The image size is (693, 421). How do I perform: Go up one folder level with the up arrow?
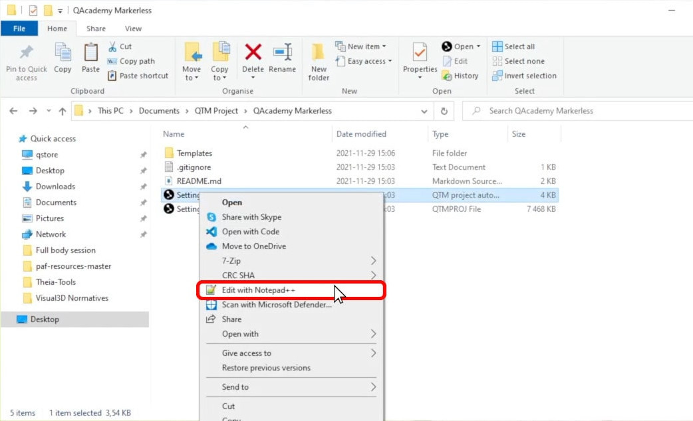click(63, 111)
